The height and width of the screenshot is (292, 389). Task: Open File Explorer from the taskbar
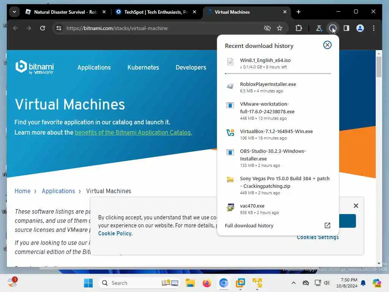pyautogui.click(x=190, y=283)
